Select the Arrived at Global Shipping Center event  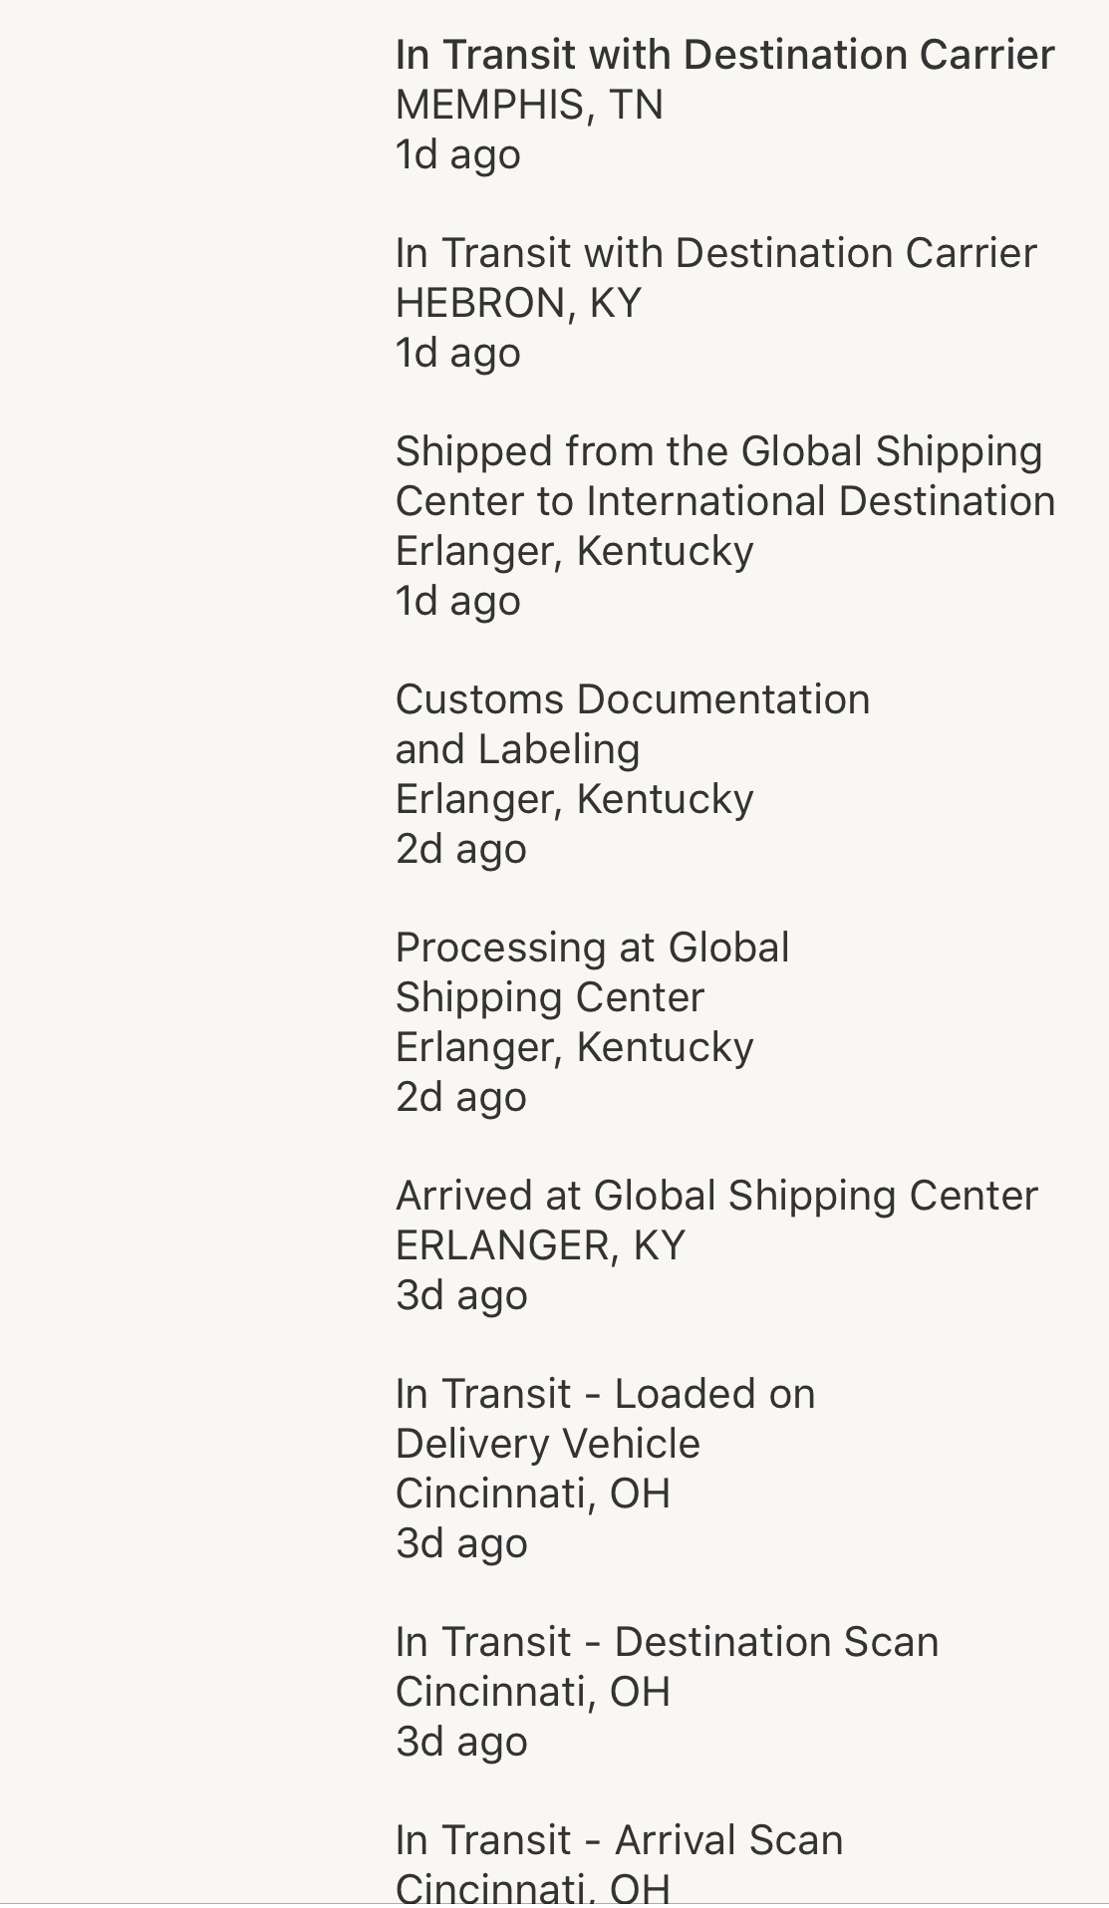(x=716, y=1196)
